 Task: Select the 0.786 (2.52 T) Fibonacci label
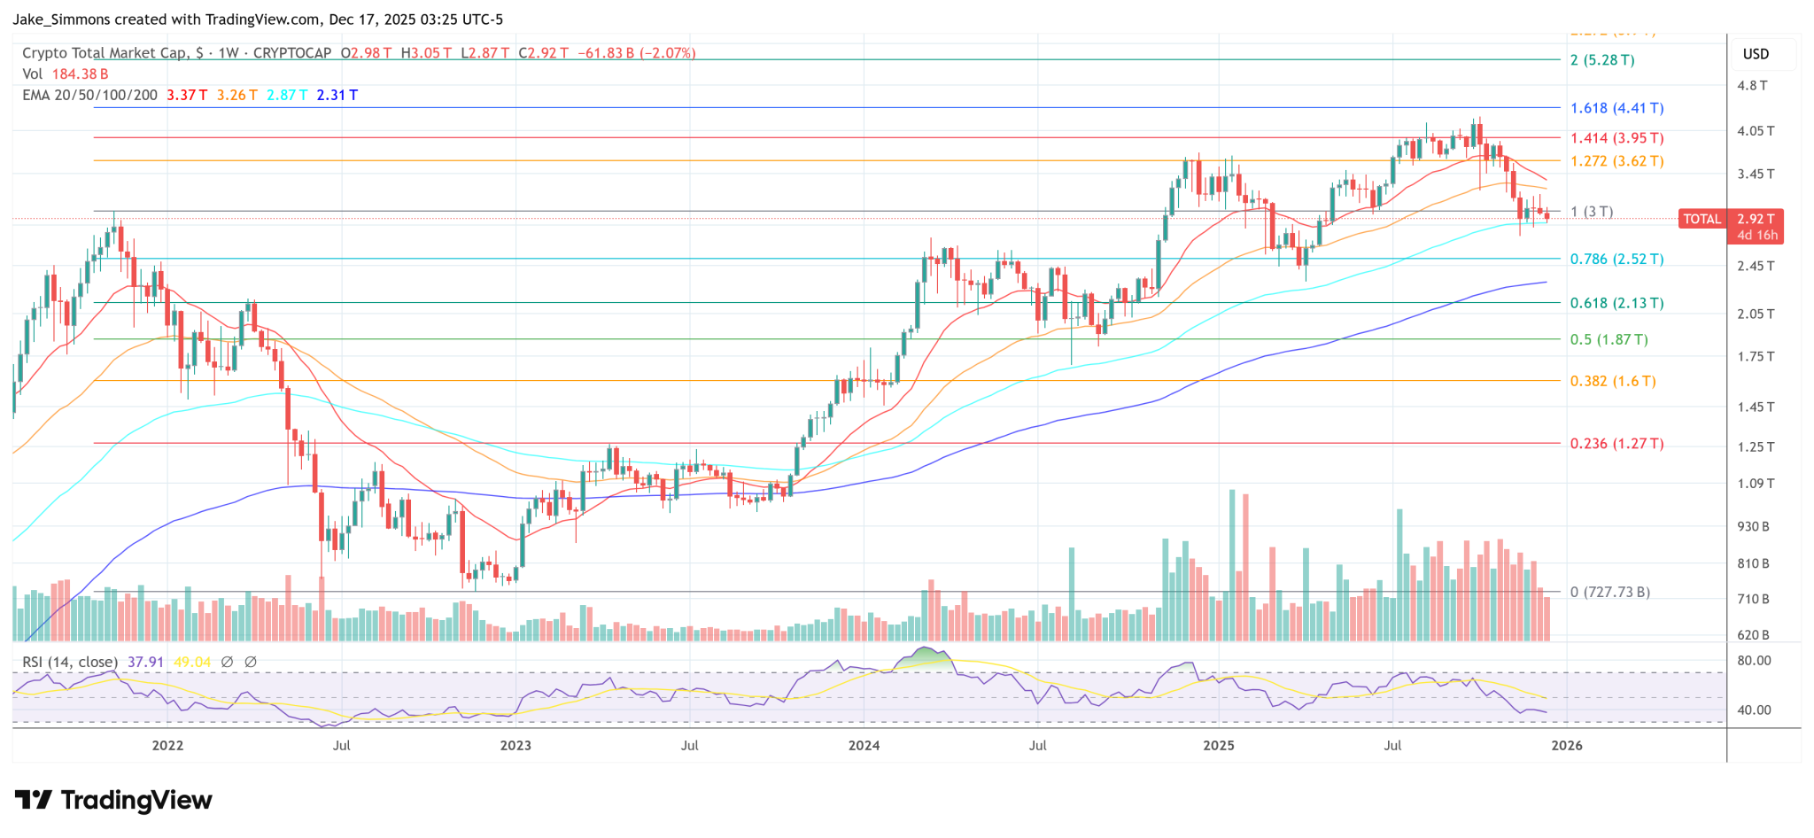tap(1616, 260)
